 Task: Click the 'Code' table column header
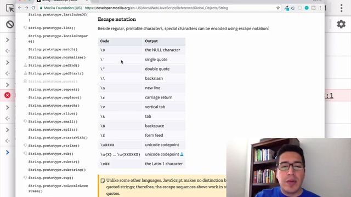tap(120, 41)
